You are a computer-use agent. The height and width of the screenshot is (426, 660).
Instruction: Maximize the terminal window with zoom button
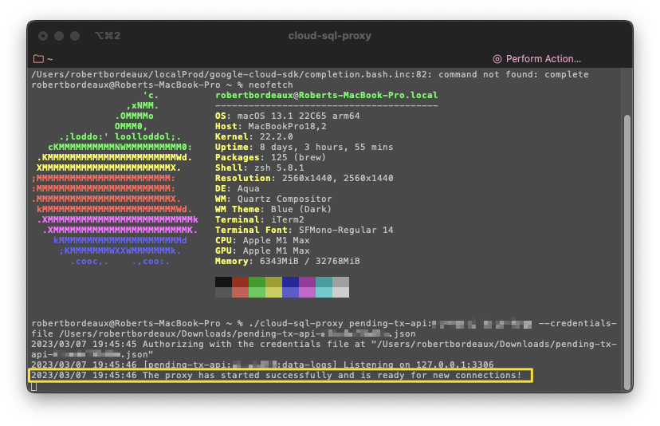point(75,36)
